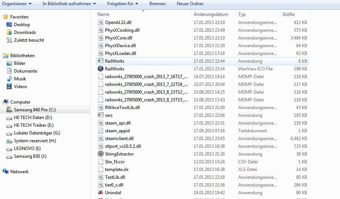Click the steamclient.dll file icon

pyautogui.click(x=100, y=138)
